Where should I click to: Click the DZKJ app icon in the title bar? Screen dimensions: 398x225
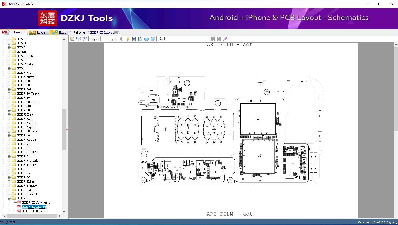pos(4,4)
